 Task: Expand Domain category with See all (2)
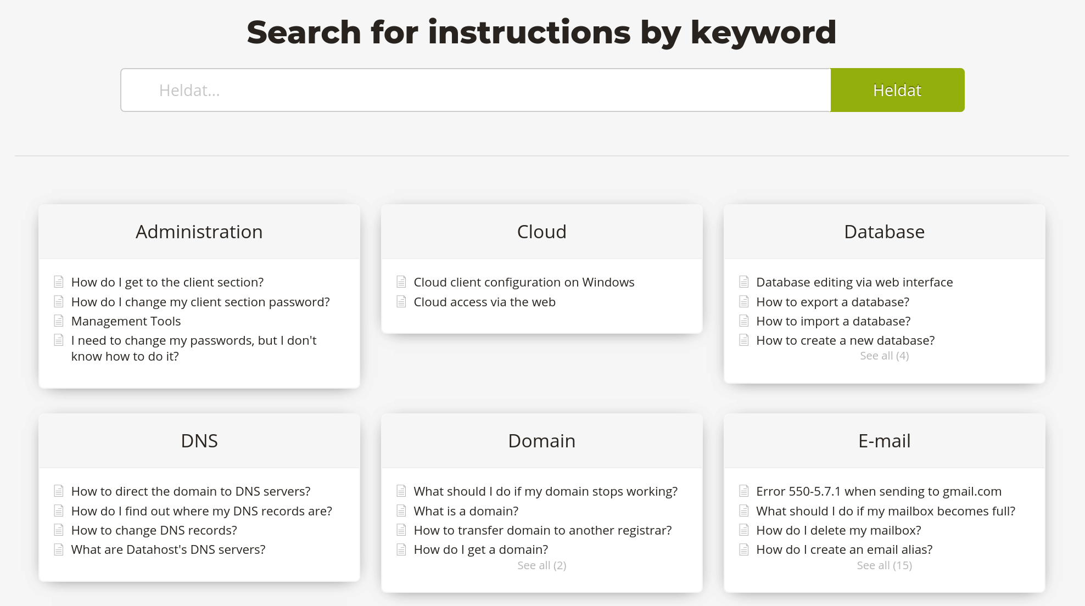click(542, 564)
